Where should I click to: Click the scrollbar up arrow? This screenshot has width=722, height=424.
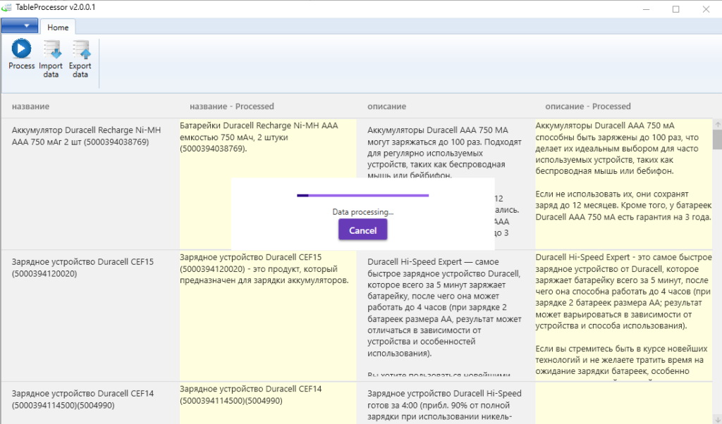point(717,124)
